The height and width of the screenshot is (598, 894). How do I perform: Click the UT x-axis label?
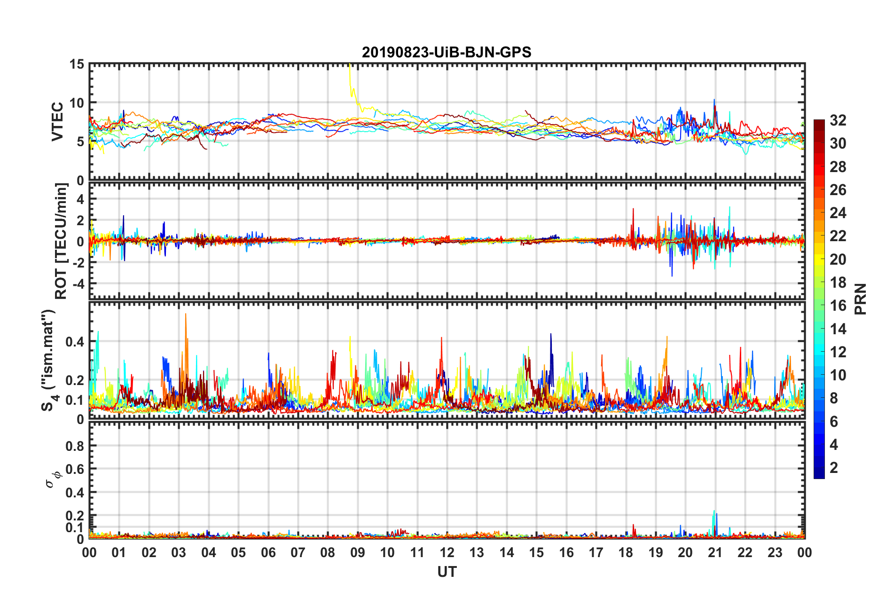447,572
